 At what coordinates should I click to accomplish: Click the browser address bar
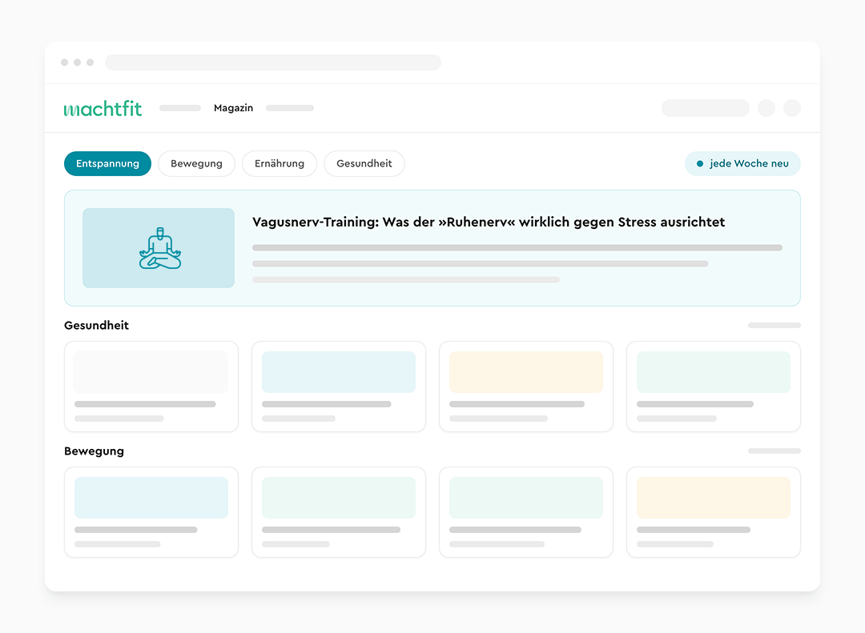tap(273, 62)
